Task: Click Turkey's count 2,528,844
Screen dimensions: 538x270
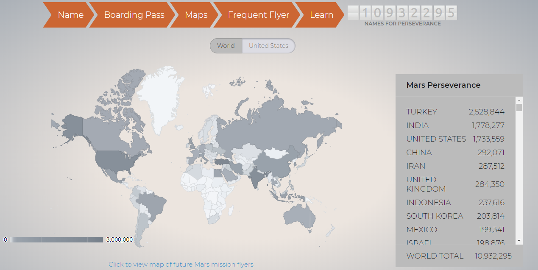Action: [487, 112]
